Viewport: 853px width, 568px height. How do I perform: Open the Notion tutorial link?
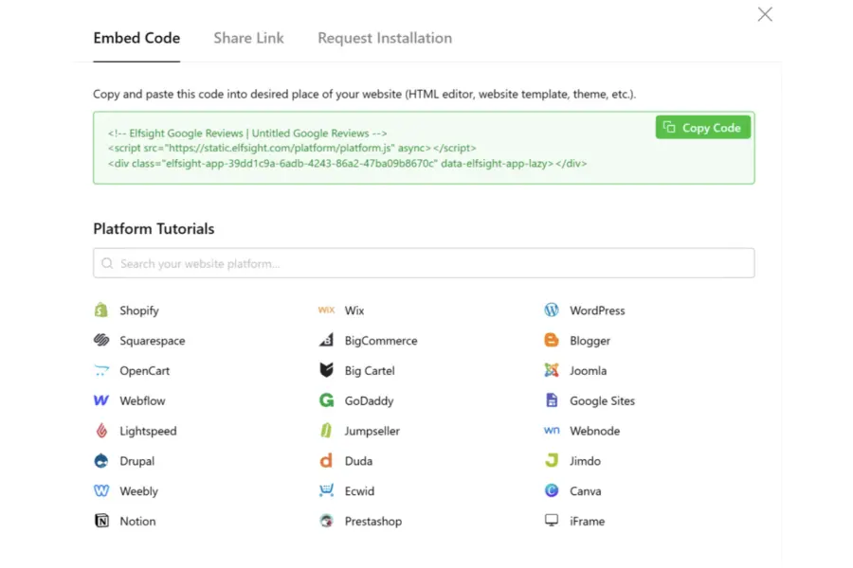[137, 521]
